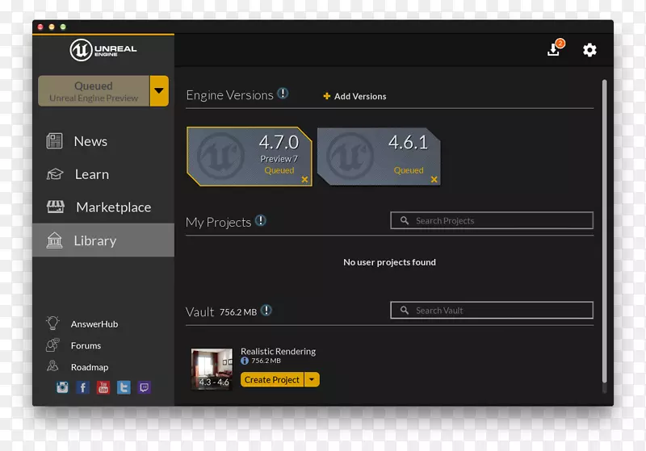
Task: Click the Forums chat icon
Action: point(52,345)
